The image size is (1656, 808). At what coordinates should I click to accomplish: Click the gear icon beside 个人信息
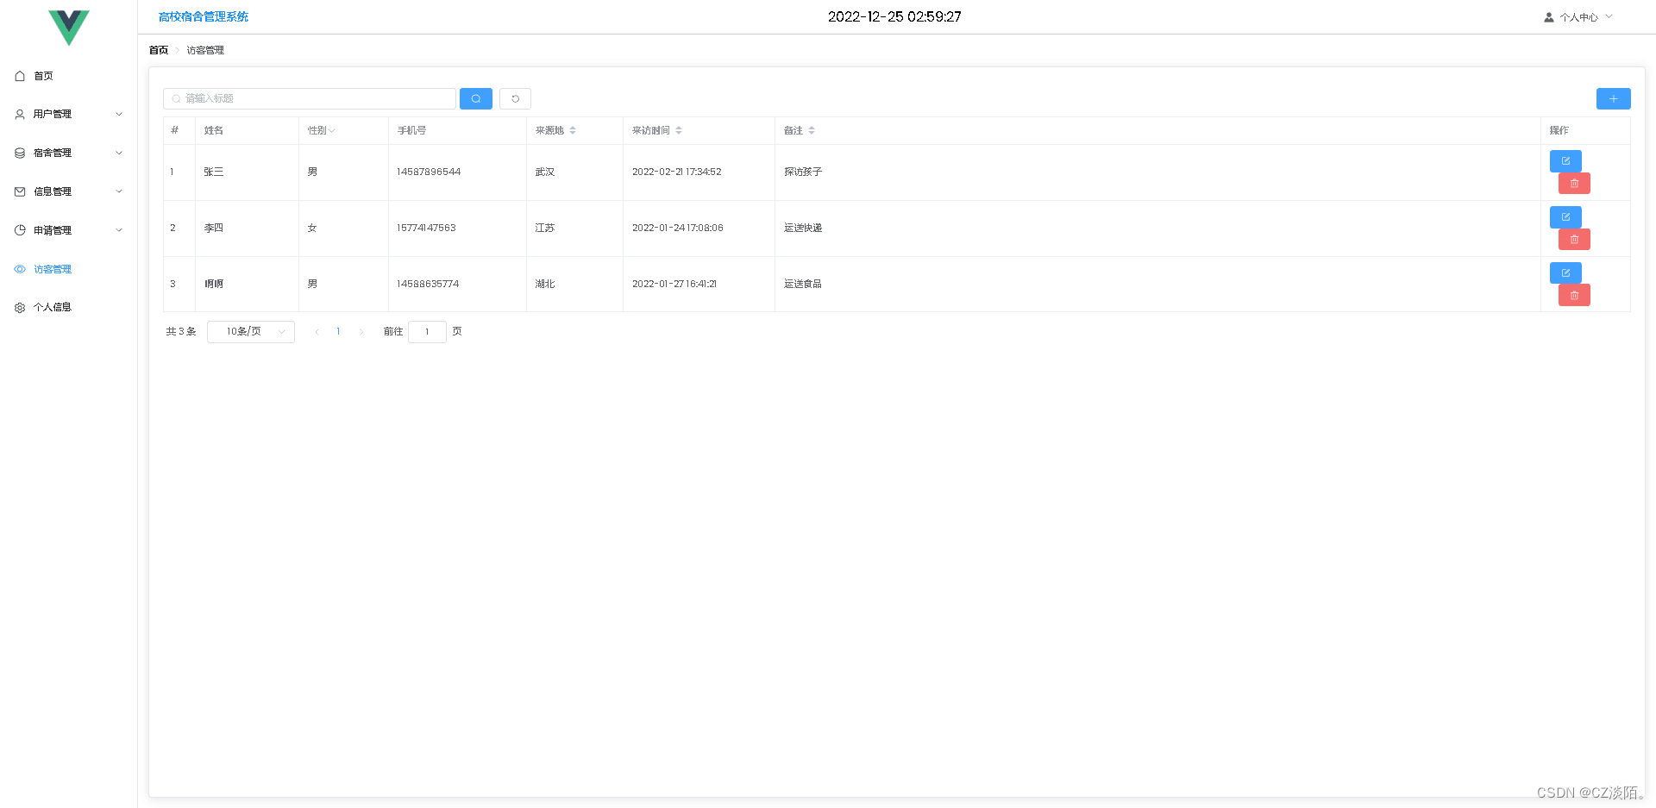click(x=20, y=308)
